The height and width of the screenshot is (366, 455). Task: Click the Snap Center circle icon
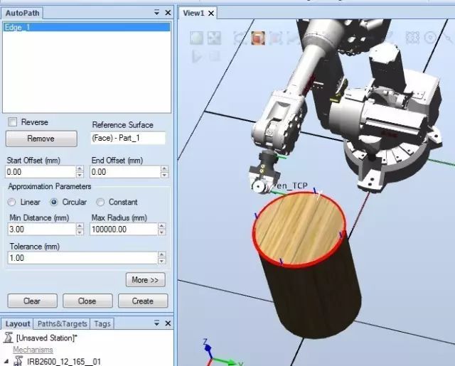click(x=430, y=38)
